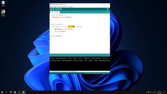This screenshot has height=94, width=167.
Task: Open the Windows Start menu
Action: (x=2, y=92)
